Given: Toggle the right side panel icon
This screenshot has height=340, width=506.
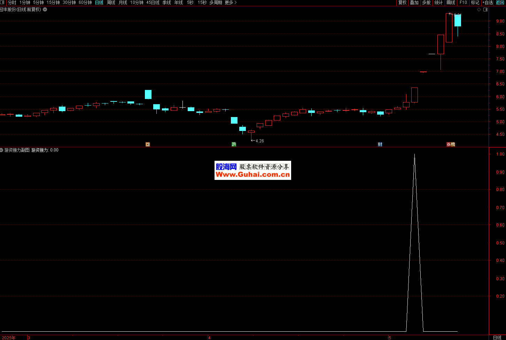Looking at the screenshot, I should point(485,10).
